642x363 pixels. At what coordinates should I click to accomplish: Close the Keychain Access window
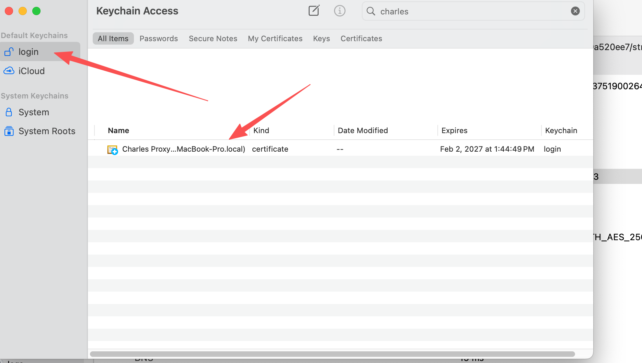tap(9, 11)
